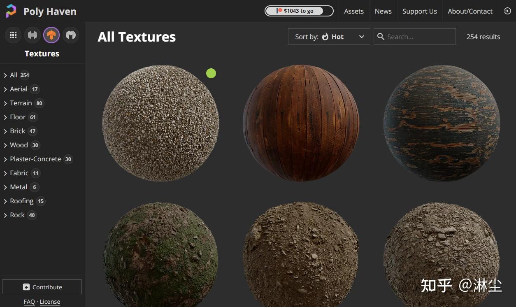This screenshot has height=307, width=516.
Task: Open the mossy ground texture sphere
Action: 160,254
